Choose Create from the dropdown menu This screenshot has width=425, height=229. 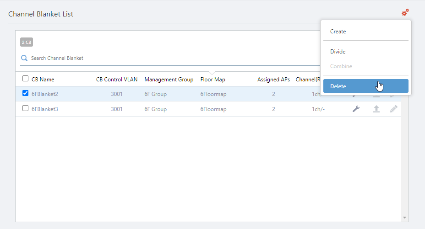338,32
